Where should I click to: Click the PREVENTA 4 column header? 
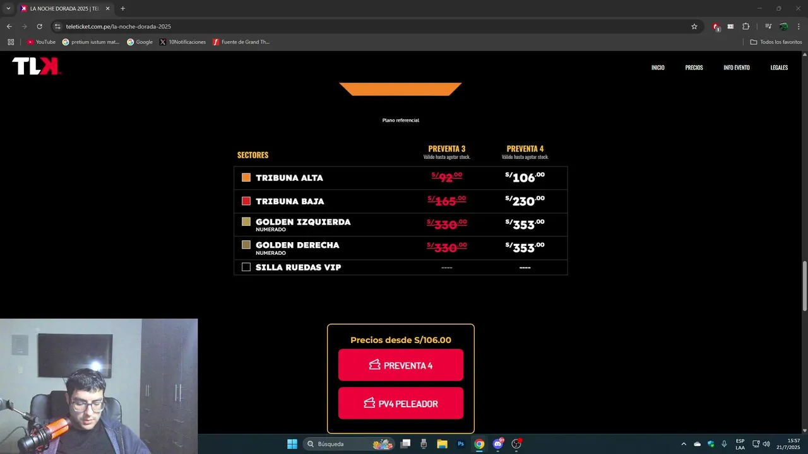click(525, 149)
